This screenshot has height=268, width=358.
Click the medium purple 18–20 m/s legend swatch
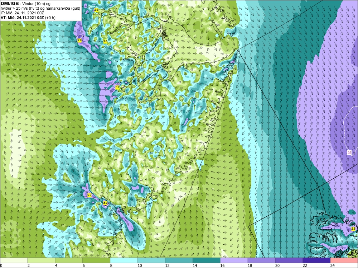pos(261,260)
